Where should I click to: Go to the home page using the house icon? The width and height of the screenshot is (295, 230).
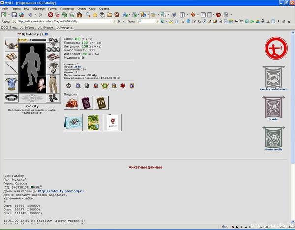[79, 15]
